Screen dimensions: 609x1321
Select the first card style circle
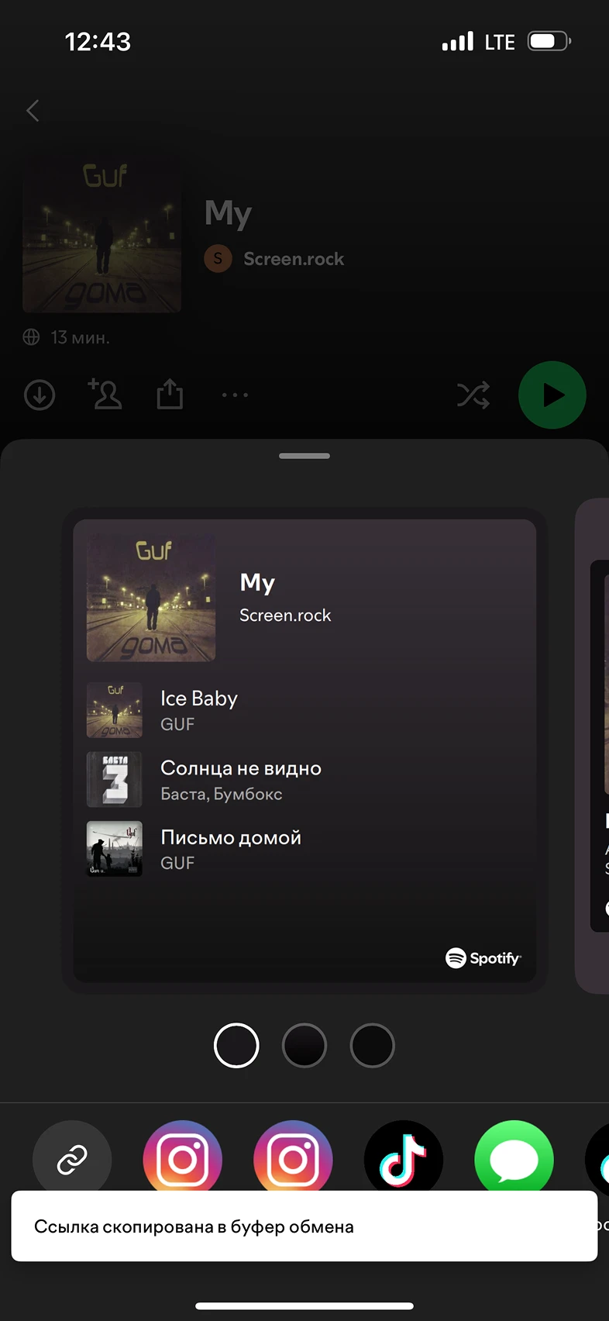tap(236, 1045)
